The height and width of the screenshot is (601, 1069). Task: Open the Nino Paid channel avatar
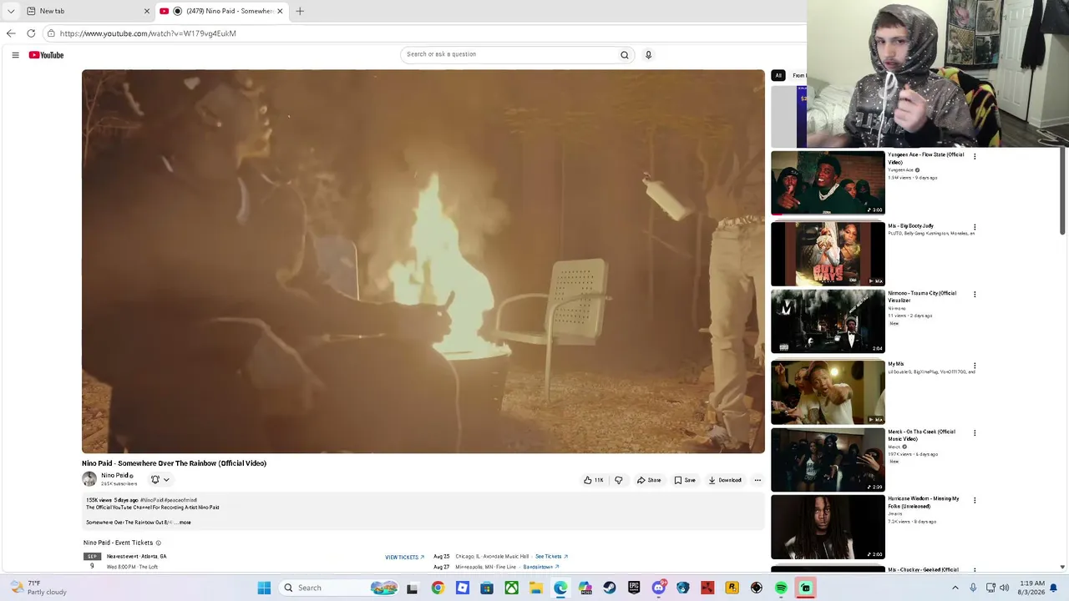point(89,479)
